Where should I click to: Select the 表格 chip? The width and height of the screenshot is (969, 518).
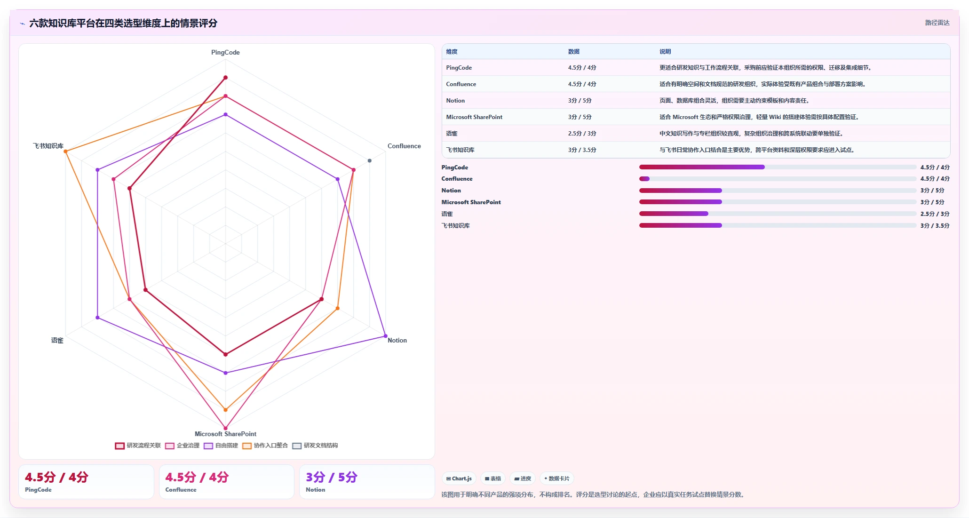493,478
